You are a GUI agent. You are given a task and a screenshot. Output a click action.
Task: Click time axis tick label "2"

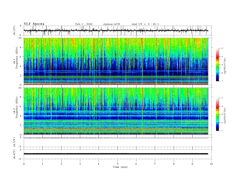coord(61,164)
